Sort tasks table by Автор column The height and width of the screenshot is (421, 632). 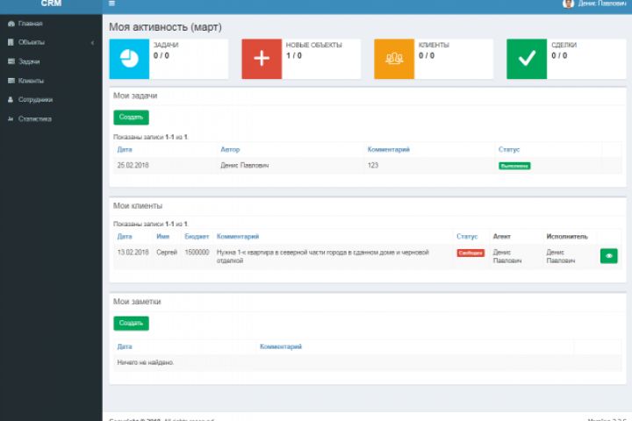pos(230,149)
